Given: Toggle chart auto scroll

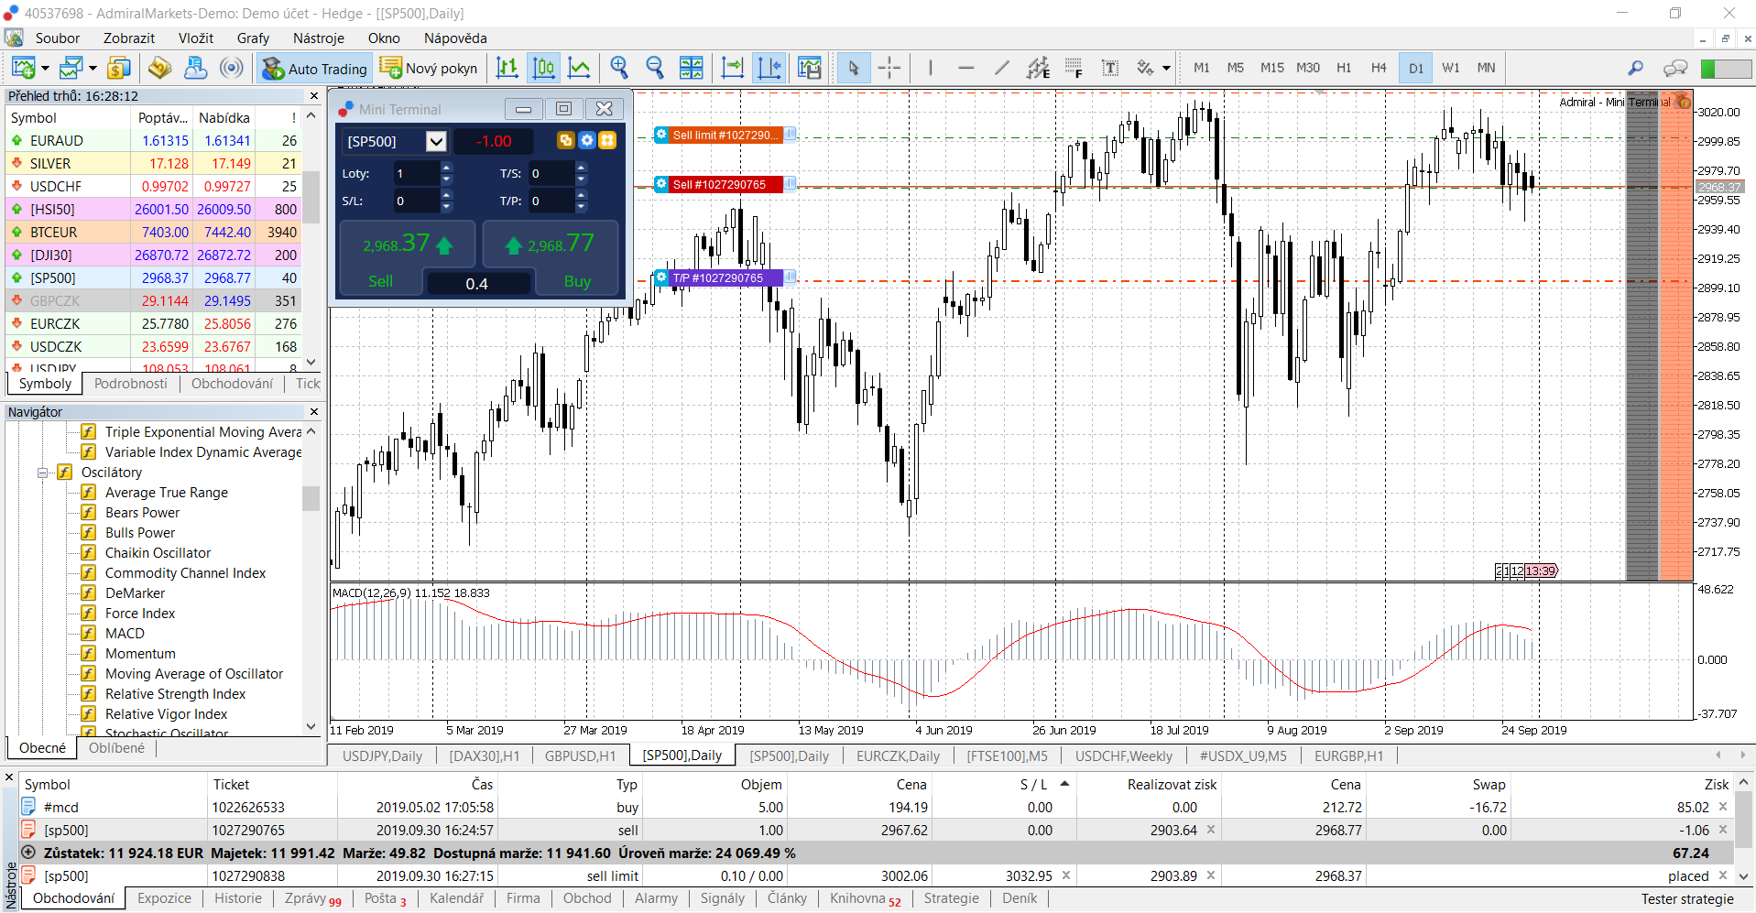Looking at the screenshot, I should click(x=733, y=68).
